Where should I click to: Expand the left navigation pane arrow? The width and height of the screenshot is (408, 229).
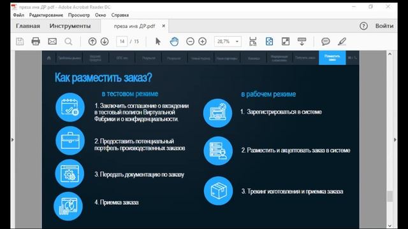[13, 140]
